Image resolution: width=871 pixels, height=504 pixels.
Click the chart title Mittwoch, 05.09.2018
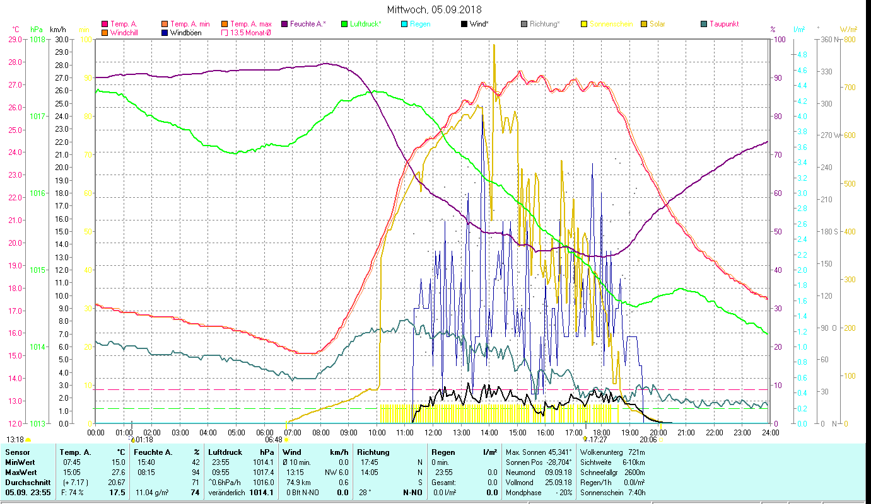point(435,9)
